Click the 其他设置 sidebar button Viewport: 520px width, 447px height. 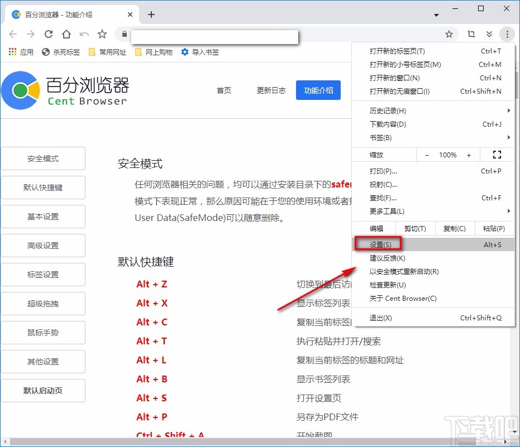click(43, 362)
